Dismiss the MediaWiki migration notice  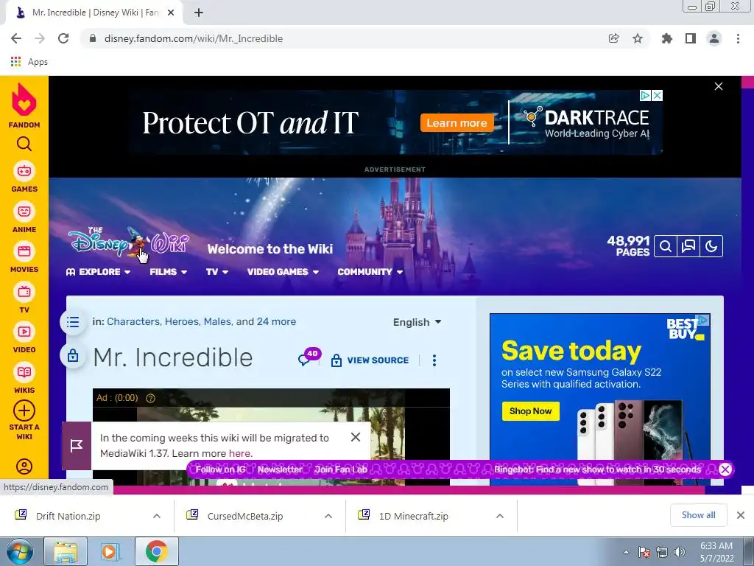356,437
